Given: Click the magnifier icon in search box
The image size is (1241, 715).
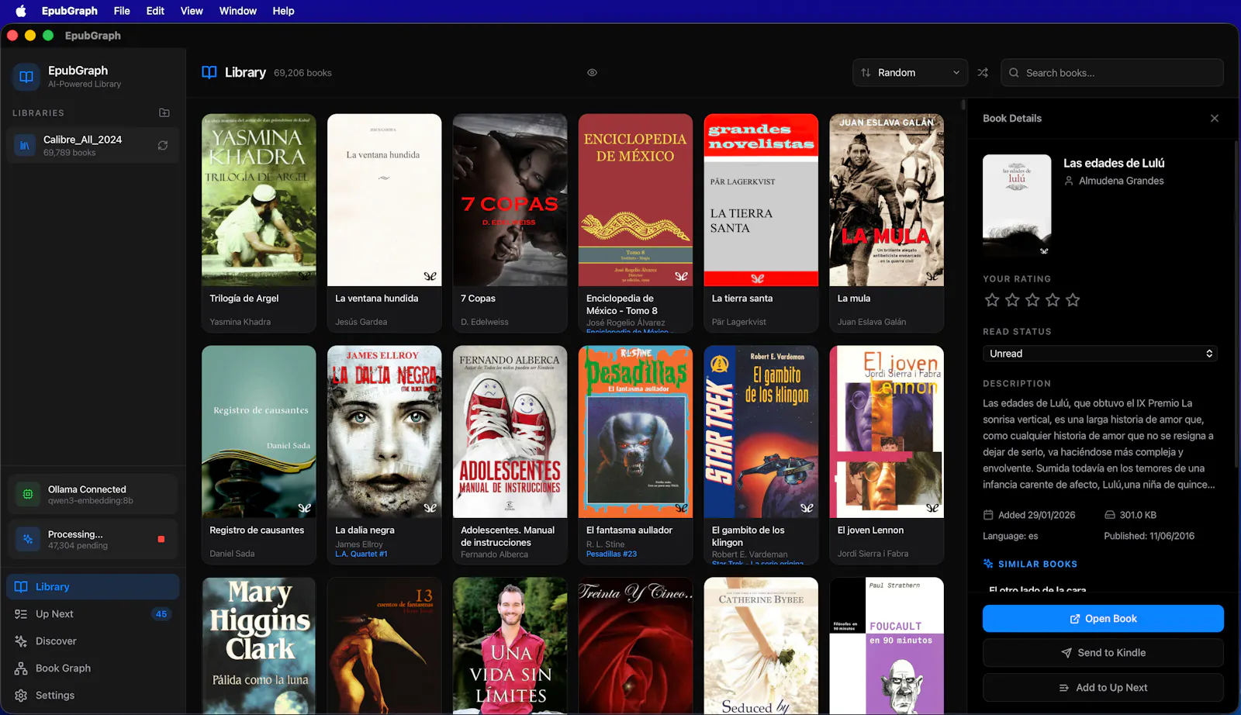Looking at the screenshot, I should point(1014,72).
